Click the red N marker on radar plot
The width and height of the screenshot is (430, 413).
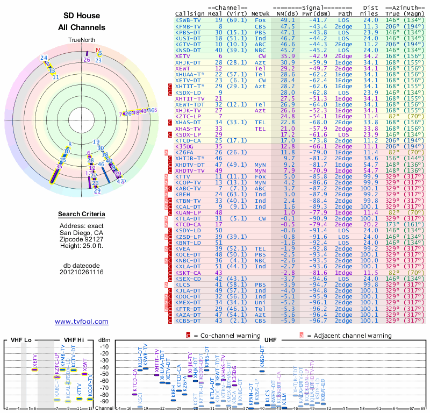[x=98, y=51]
